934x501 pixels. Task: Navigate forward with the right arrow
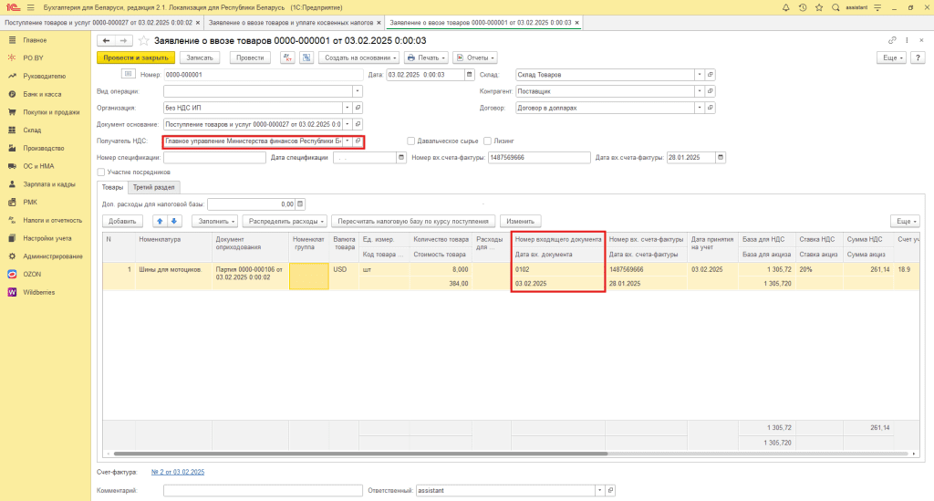pos(123,40)
